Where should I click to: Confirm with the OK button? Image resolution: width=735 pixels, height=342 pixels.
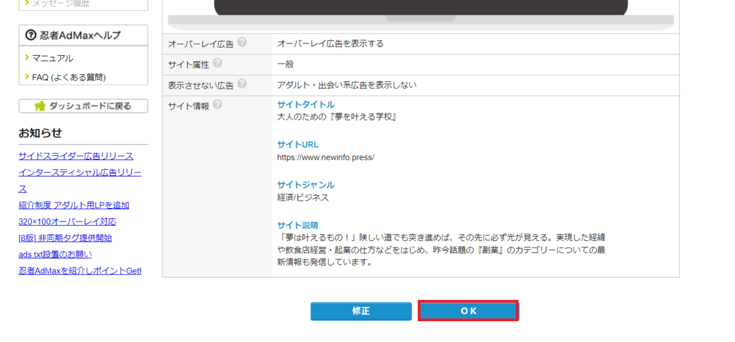tap(469, 311)
